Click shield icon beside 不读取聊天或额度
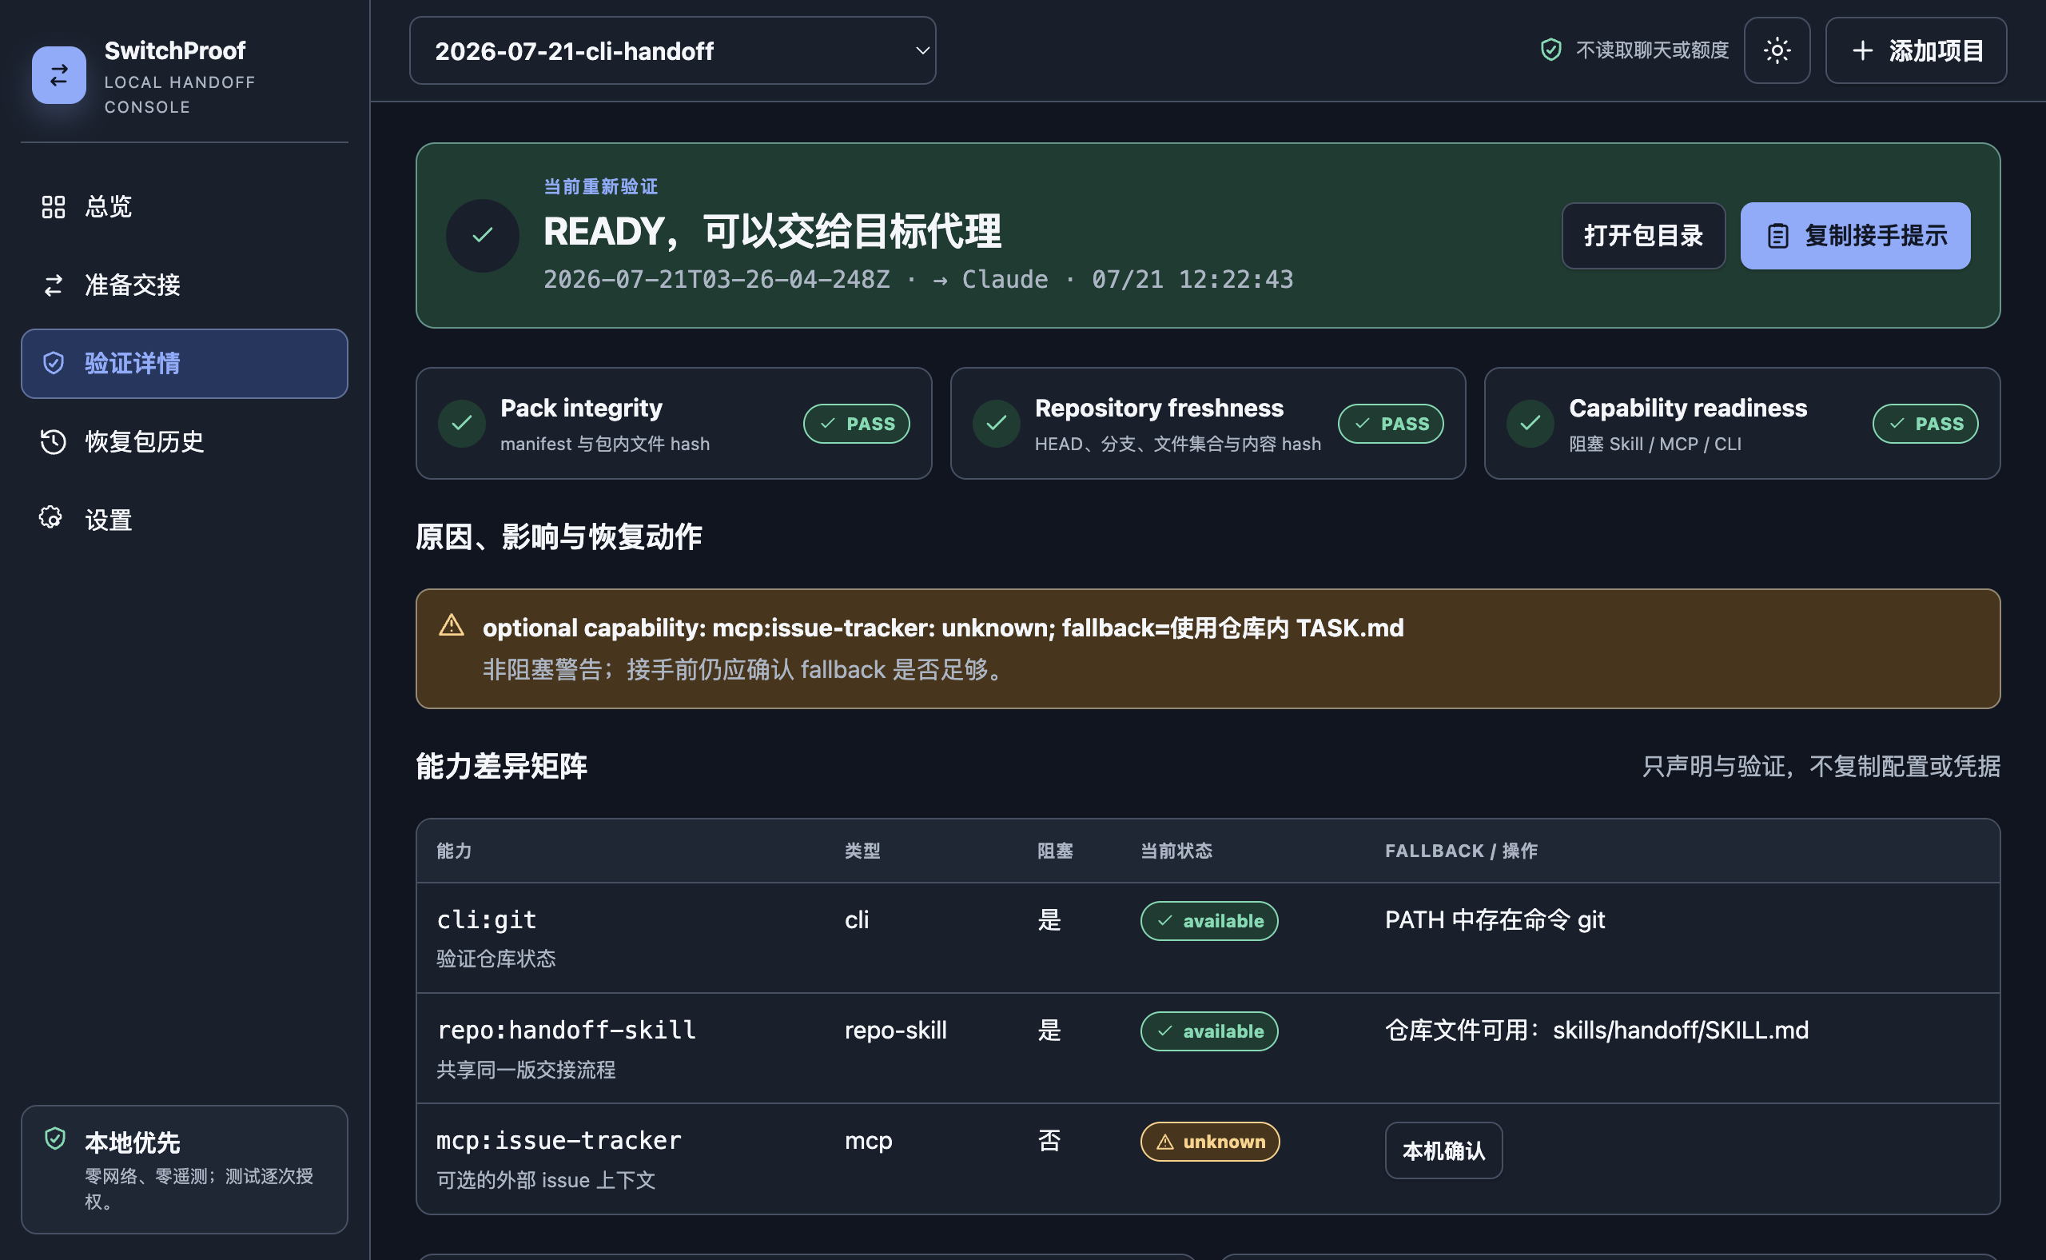Viewport: 2046px width, 1260px height. click(1551, 50)
